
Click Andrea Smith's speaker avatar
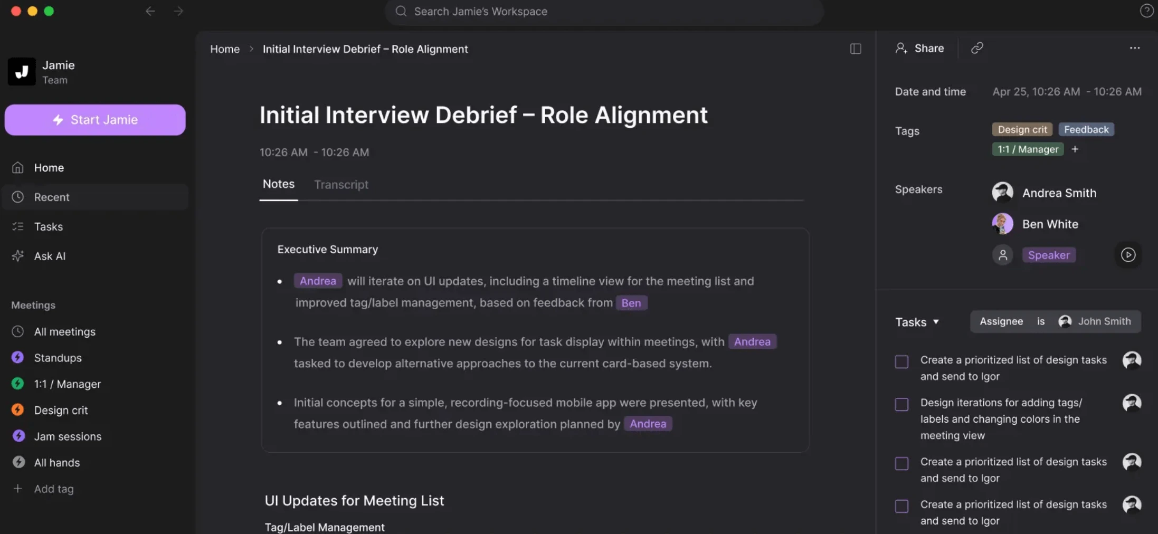pyautogui.click(x=1002, y=193)
